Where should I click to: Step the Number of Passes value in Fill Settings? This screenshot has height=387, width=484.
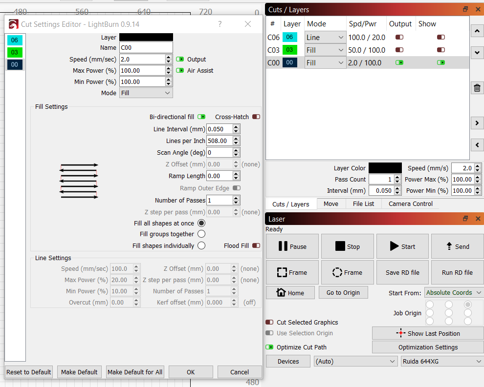point(236,200)
